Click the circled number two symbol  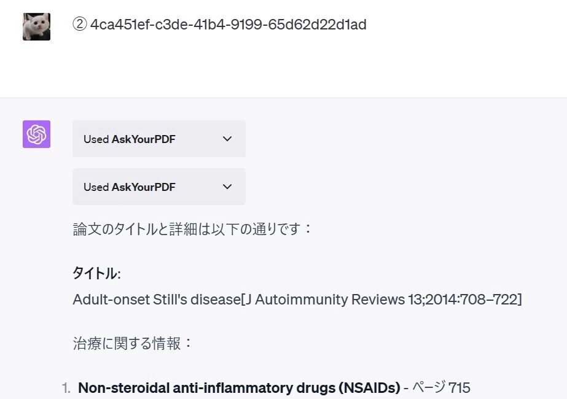click(80, 25)
